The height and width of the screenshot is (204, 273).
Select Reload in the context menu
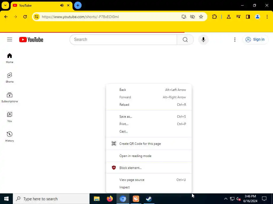click(149, 105)
